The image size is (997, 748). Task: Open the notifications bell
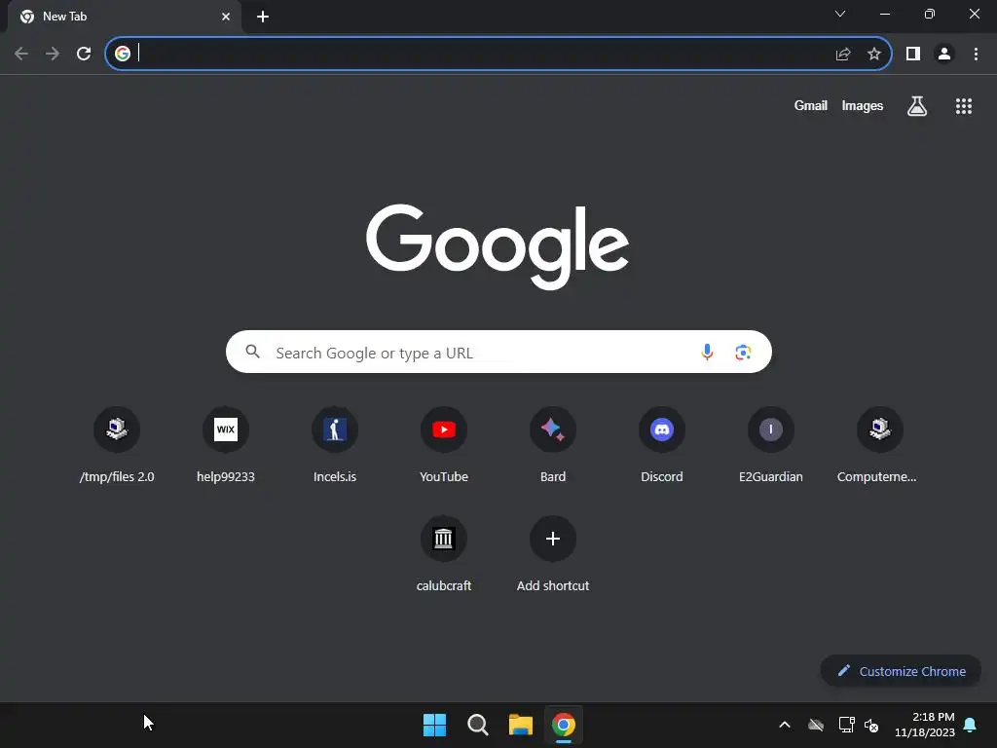(971, 725)
